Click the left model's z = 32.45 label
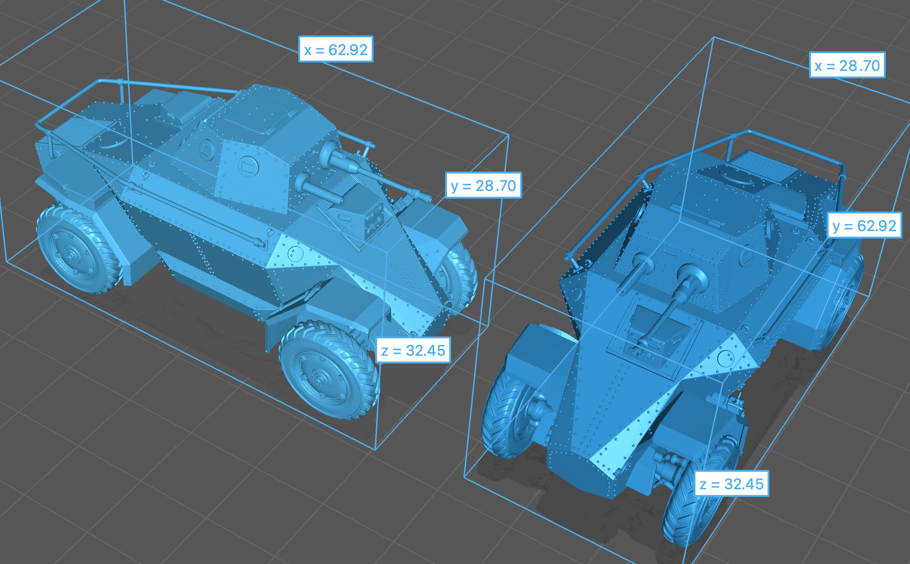The image size is (910, 564). tap(413, 350)
